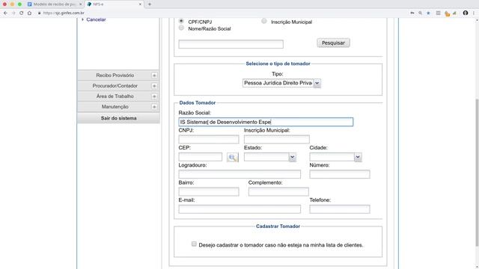Close the NFS-e tab

coord(140,4)
